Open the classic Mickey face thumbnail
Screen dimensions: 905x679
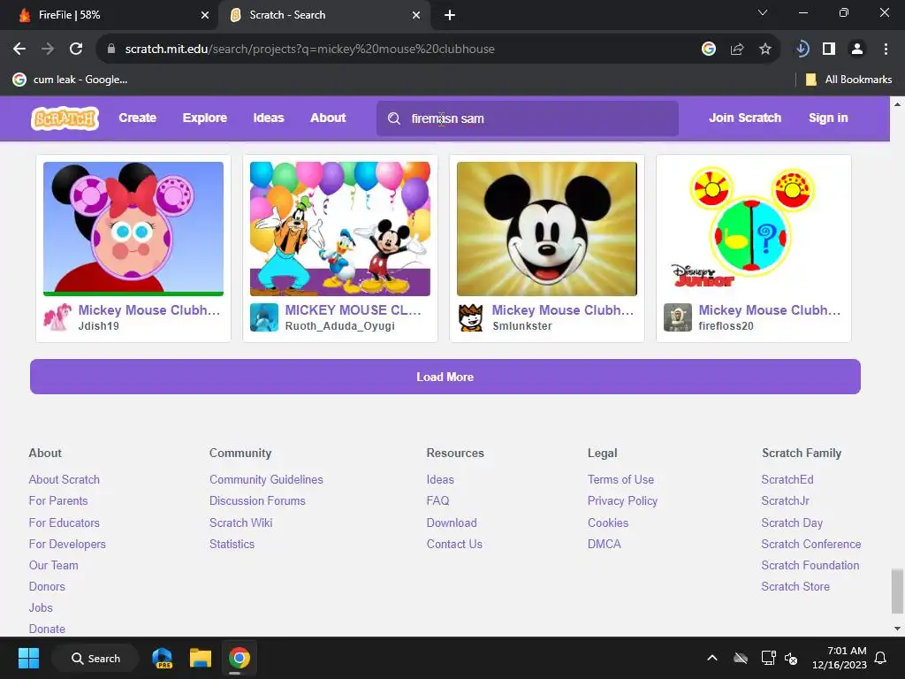coord(546,229)
